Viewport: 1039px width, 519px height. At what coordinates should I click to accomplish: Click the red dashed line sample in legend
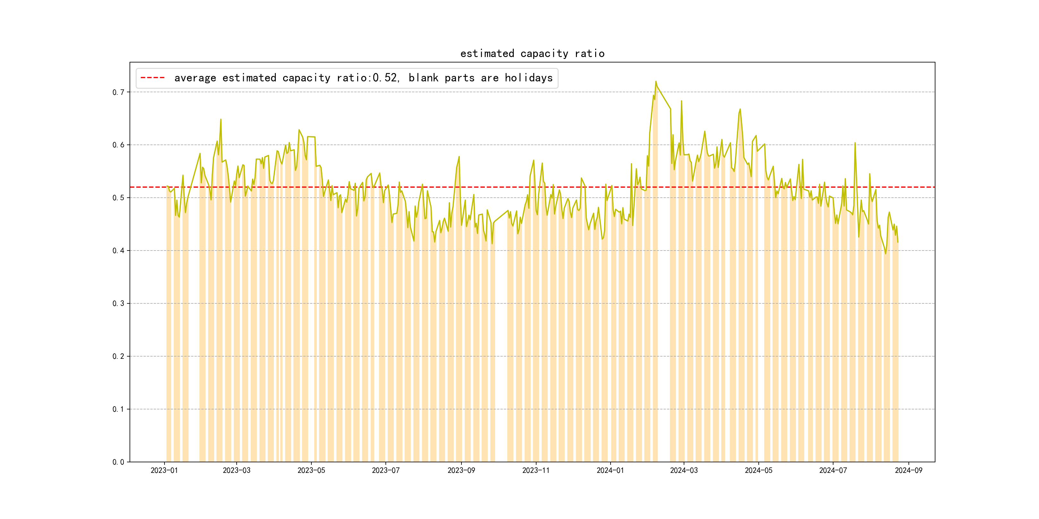coord(152,78)
